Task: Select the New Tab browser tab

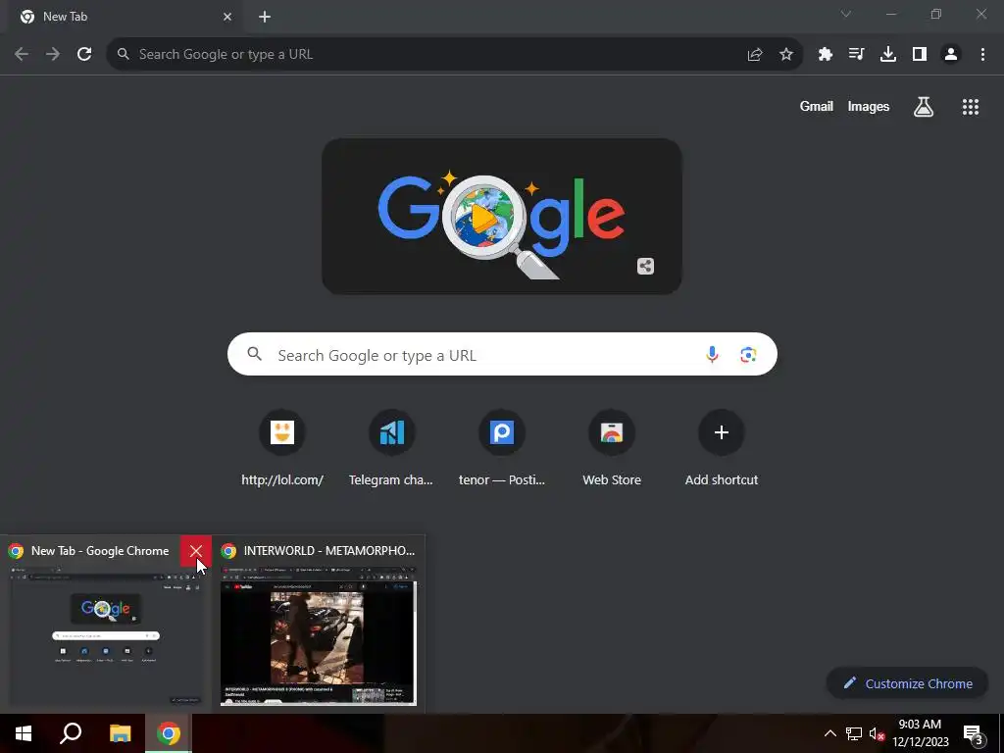Action: tap(125, 17)
